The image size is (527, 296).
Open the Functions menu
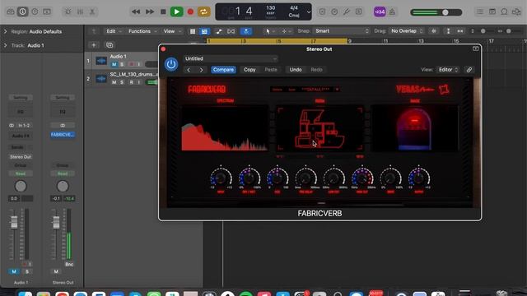pos(142,31)
